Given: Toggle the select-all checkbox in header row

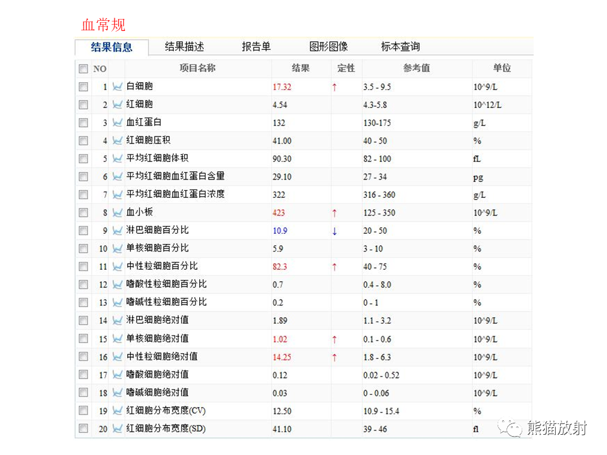Looking at the screenshot, I should (83, 69).
